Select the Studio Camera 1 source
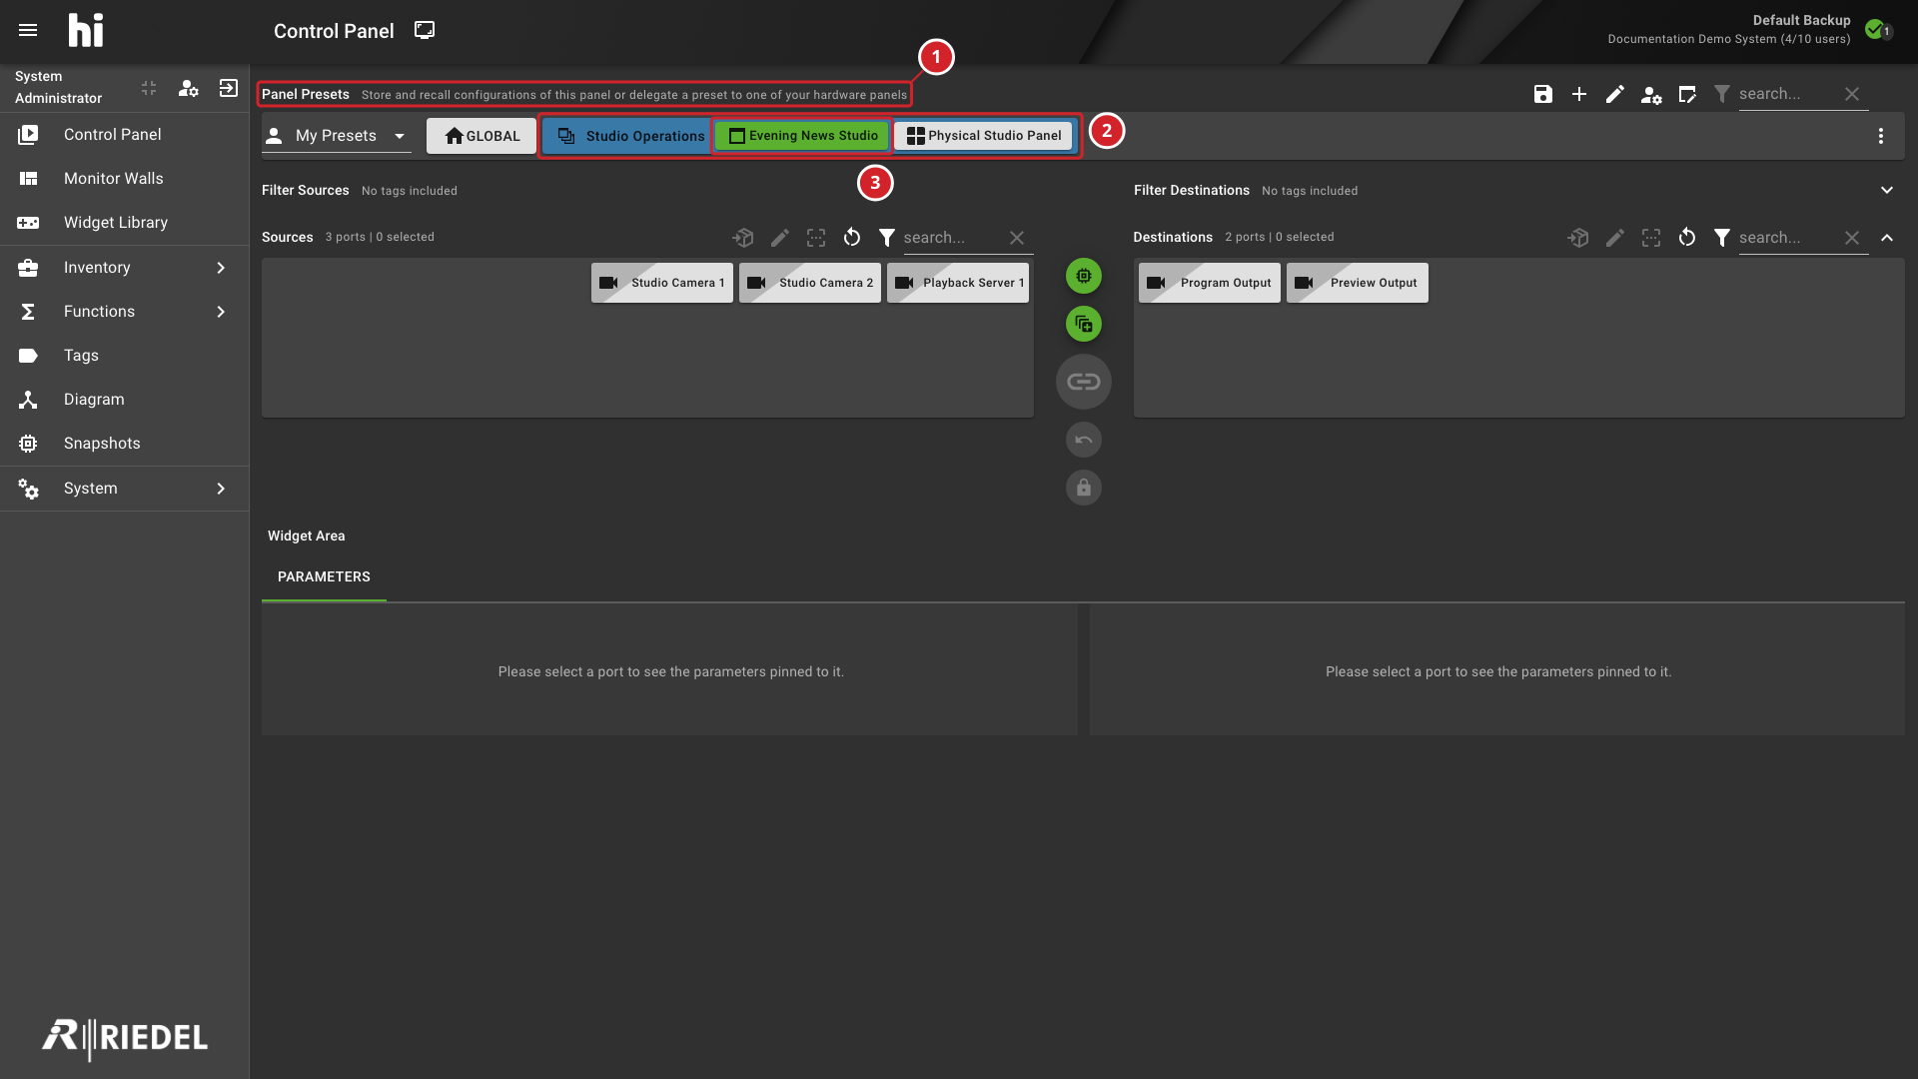Image resolution: width=1918 pixels, height=1079 pixels. point(662,283)
